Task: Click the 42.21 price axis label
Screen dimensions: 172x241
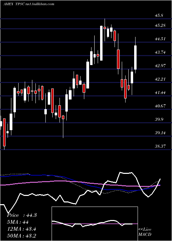Action: click(160, 79)
